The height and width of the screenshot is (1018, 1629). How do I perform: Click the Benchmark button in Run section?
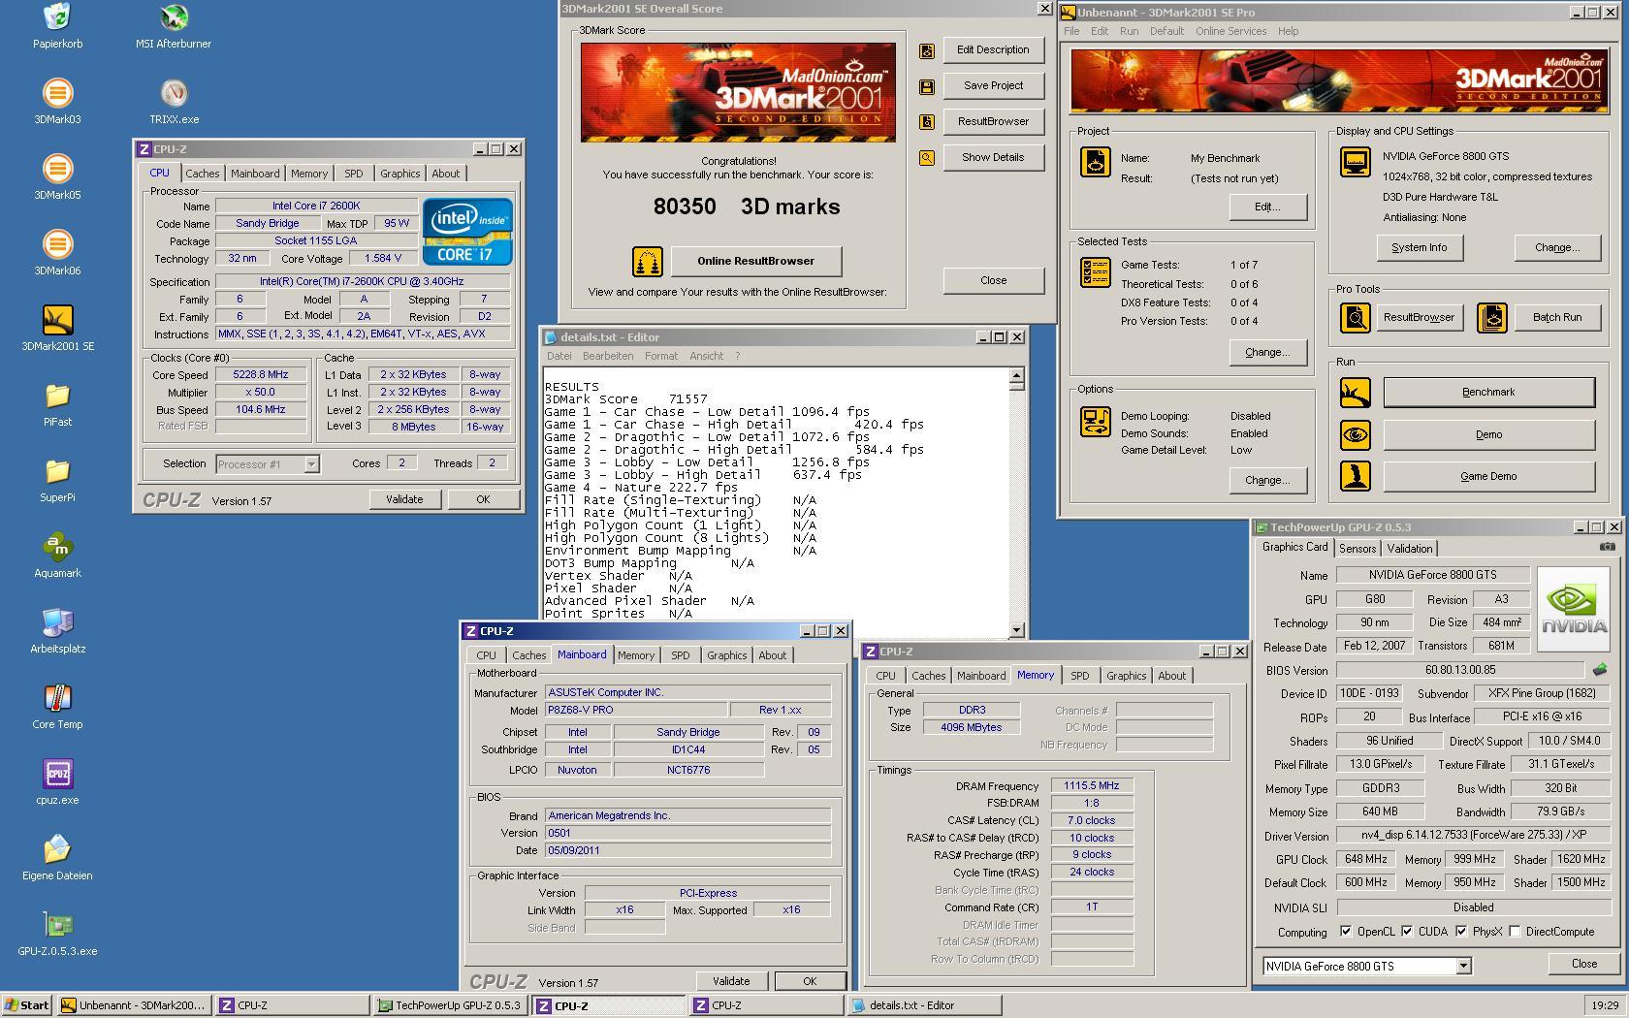(1488, 393)
